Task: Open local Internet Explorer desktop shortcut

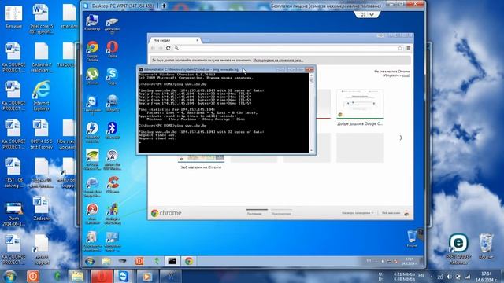Action: (42, 96)
